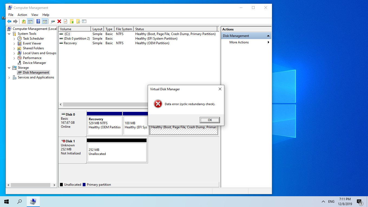Image resolution: width=368 pixels, height=207 pixels.
Task: Click the Disk 1 not-initialized red icon
Action: coord(63,141)
